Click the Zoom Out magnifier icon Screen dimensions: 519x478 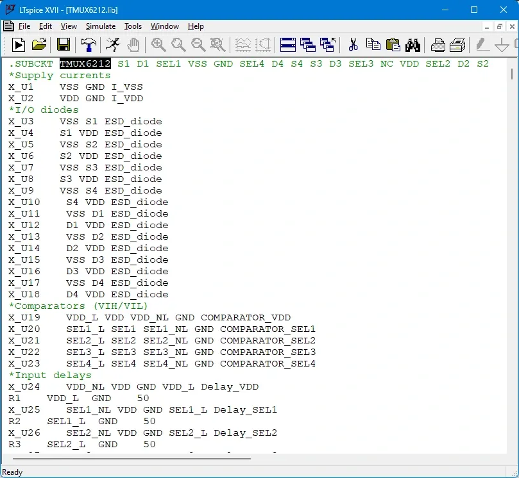pos(198,45)
